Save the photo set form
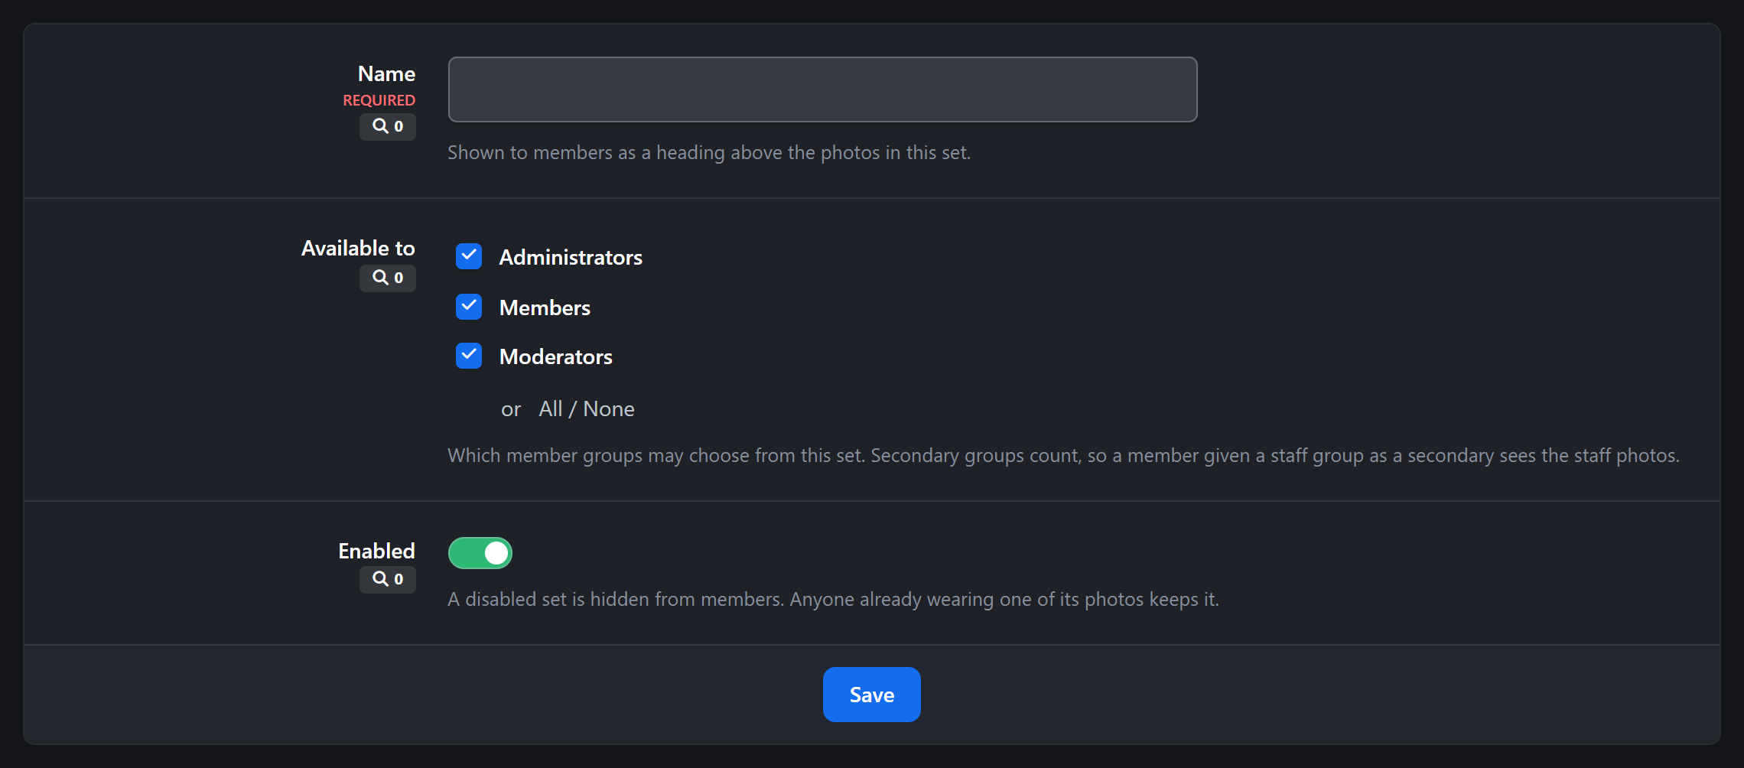The image size is (1744, 768). tap(872, 695)
